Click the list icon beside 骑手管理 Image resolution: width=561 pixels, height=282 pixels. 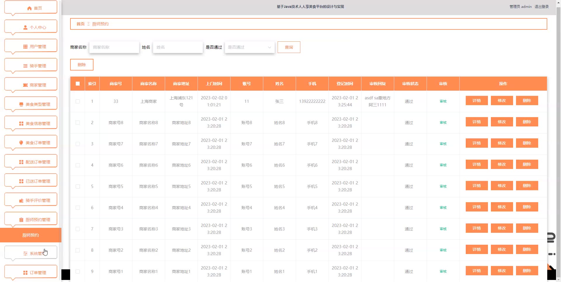[x=25, y=66]
